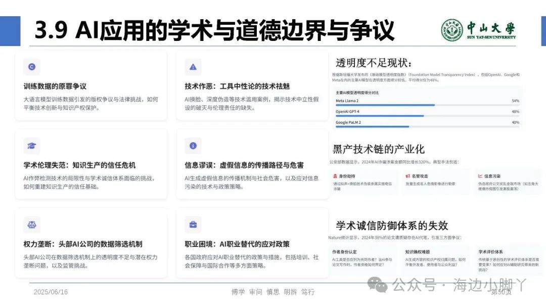Click the 信息污染 card title
Viewport: 546px width, 307px height.
tap(492, 176)
